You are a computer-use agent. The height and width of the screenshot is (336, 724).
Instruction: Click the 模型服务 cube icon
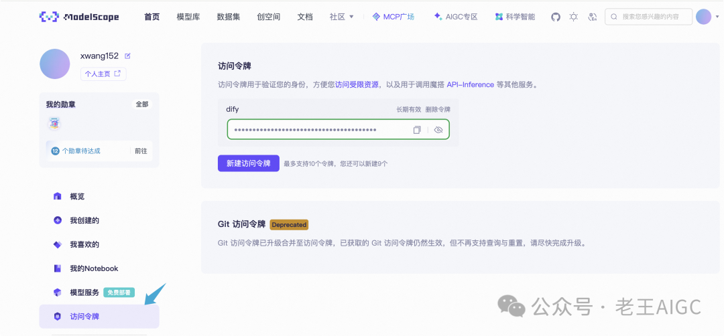pyautogui.click(x=57, y=292)
